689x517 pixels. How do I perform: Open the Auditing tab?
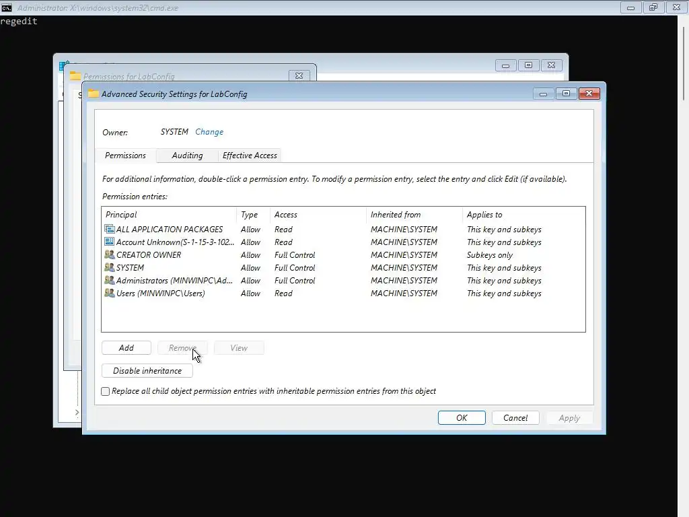(x=187, y=156)
